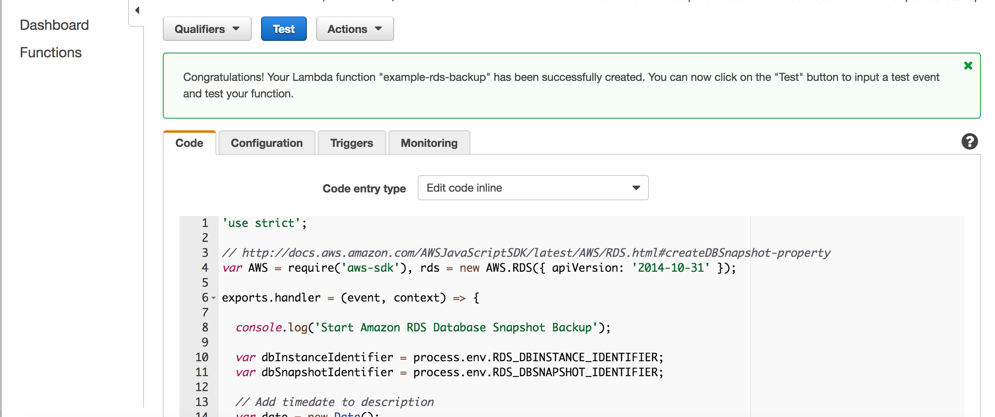Switch to the Code tab
Image resolution: width=995 pixels, height=417 pixels.
(x=189, y=143)
